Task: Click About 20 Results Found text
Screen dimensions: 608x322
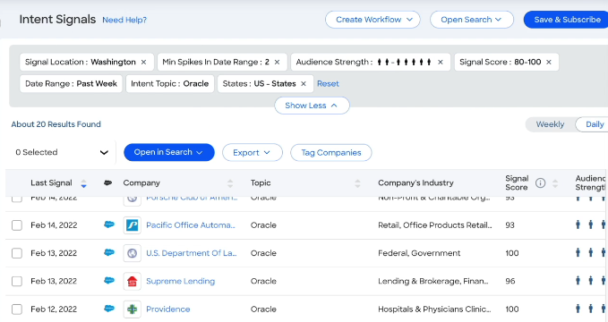Action: pos(56,124)
